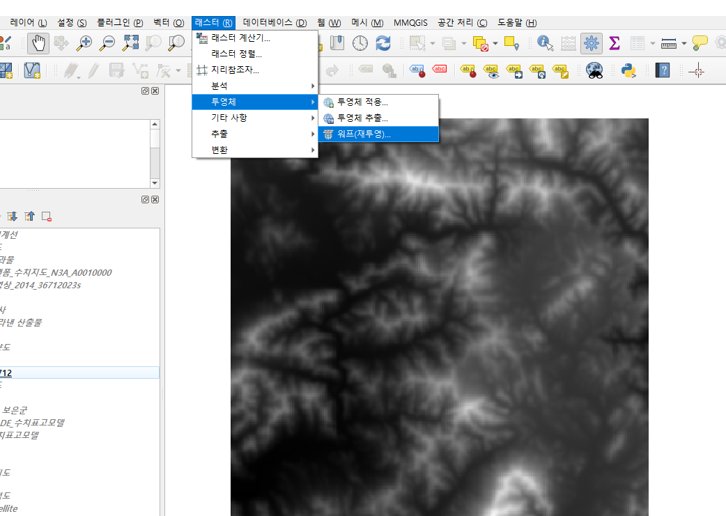Open the 도움말 (H) menu
This screenshot has width=726, height=516.
(517, 23)
